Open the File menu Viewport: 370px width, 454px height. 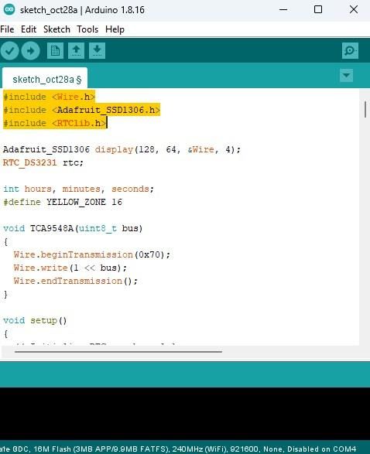(x=7, y=29)
